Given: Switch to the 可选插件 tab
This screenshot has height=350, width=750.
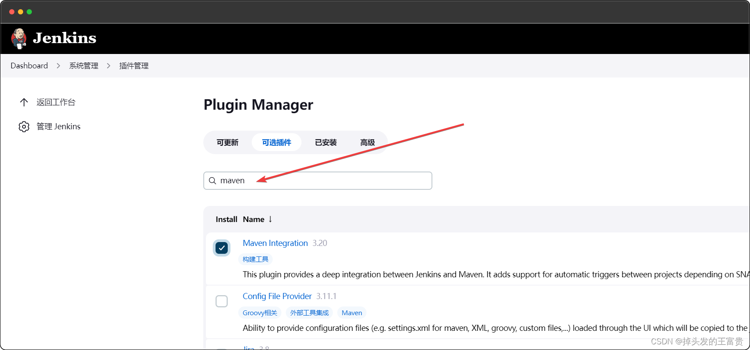Looking at the screenshot, I should [x=277, y=142].
